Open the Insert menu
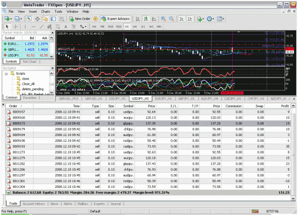This screenshot has width=298, height=215. click(33, 11)
